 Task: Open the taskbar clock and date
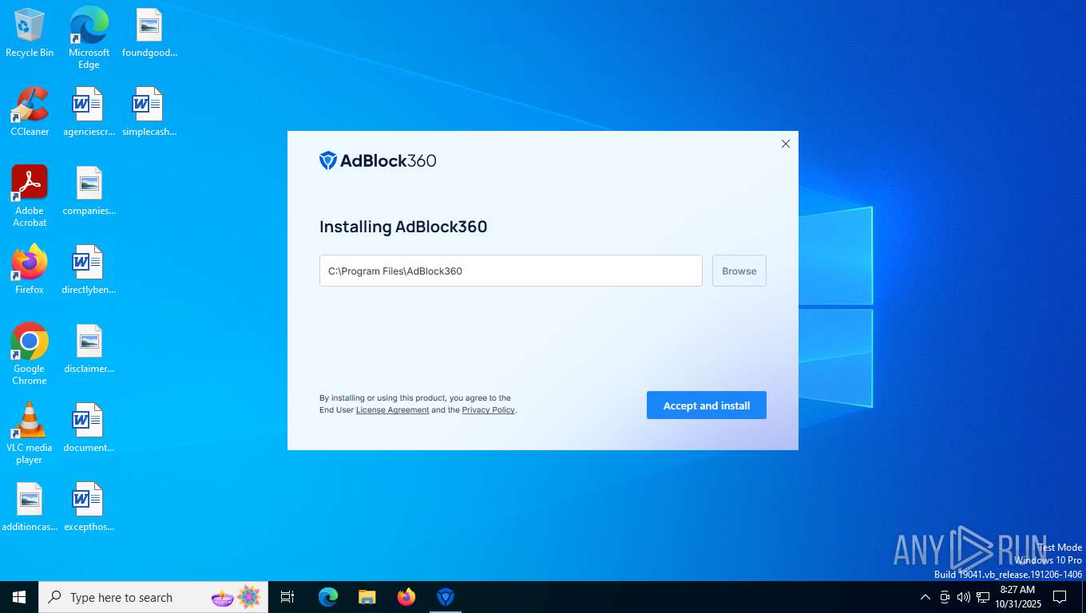point(1017,597)
